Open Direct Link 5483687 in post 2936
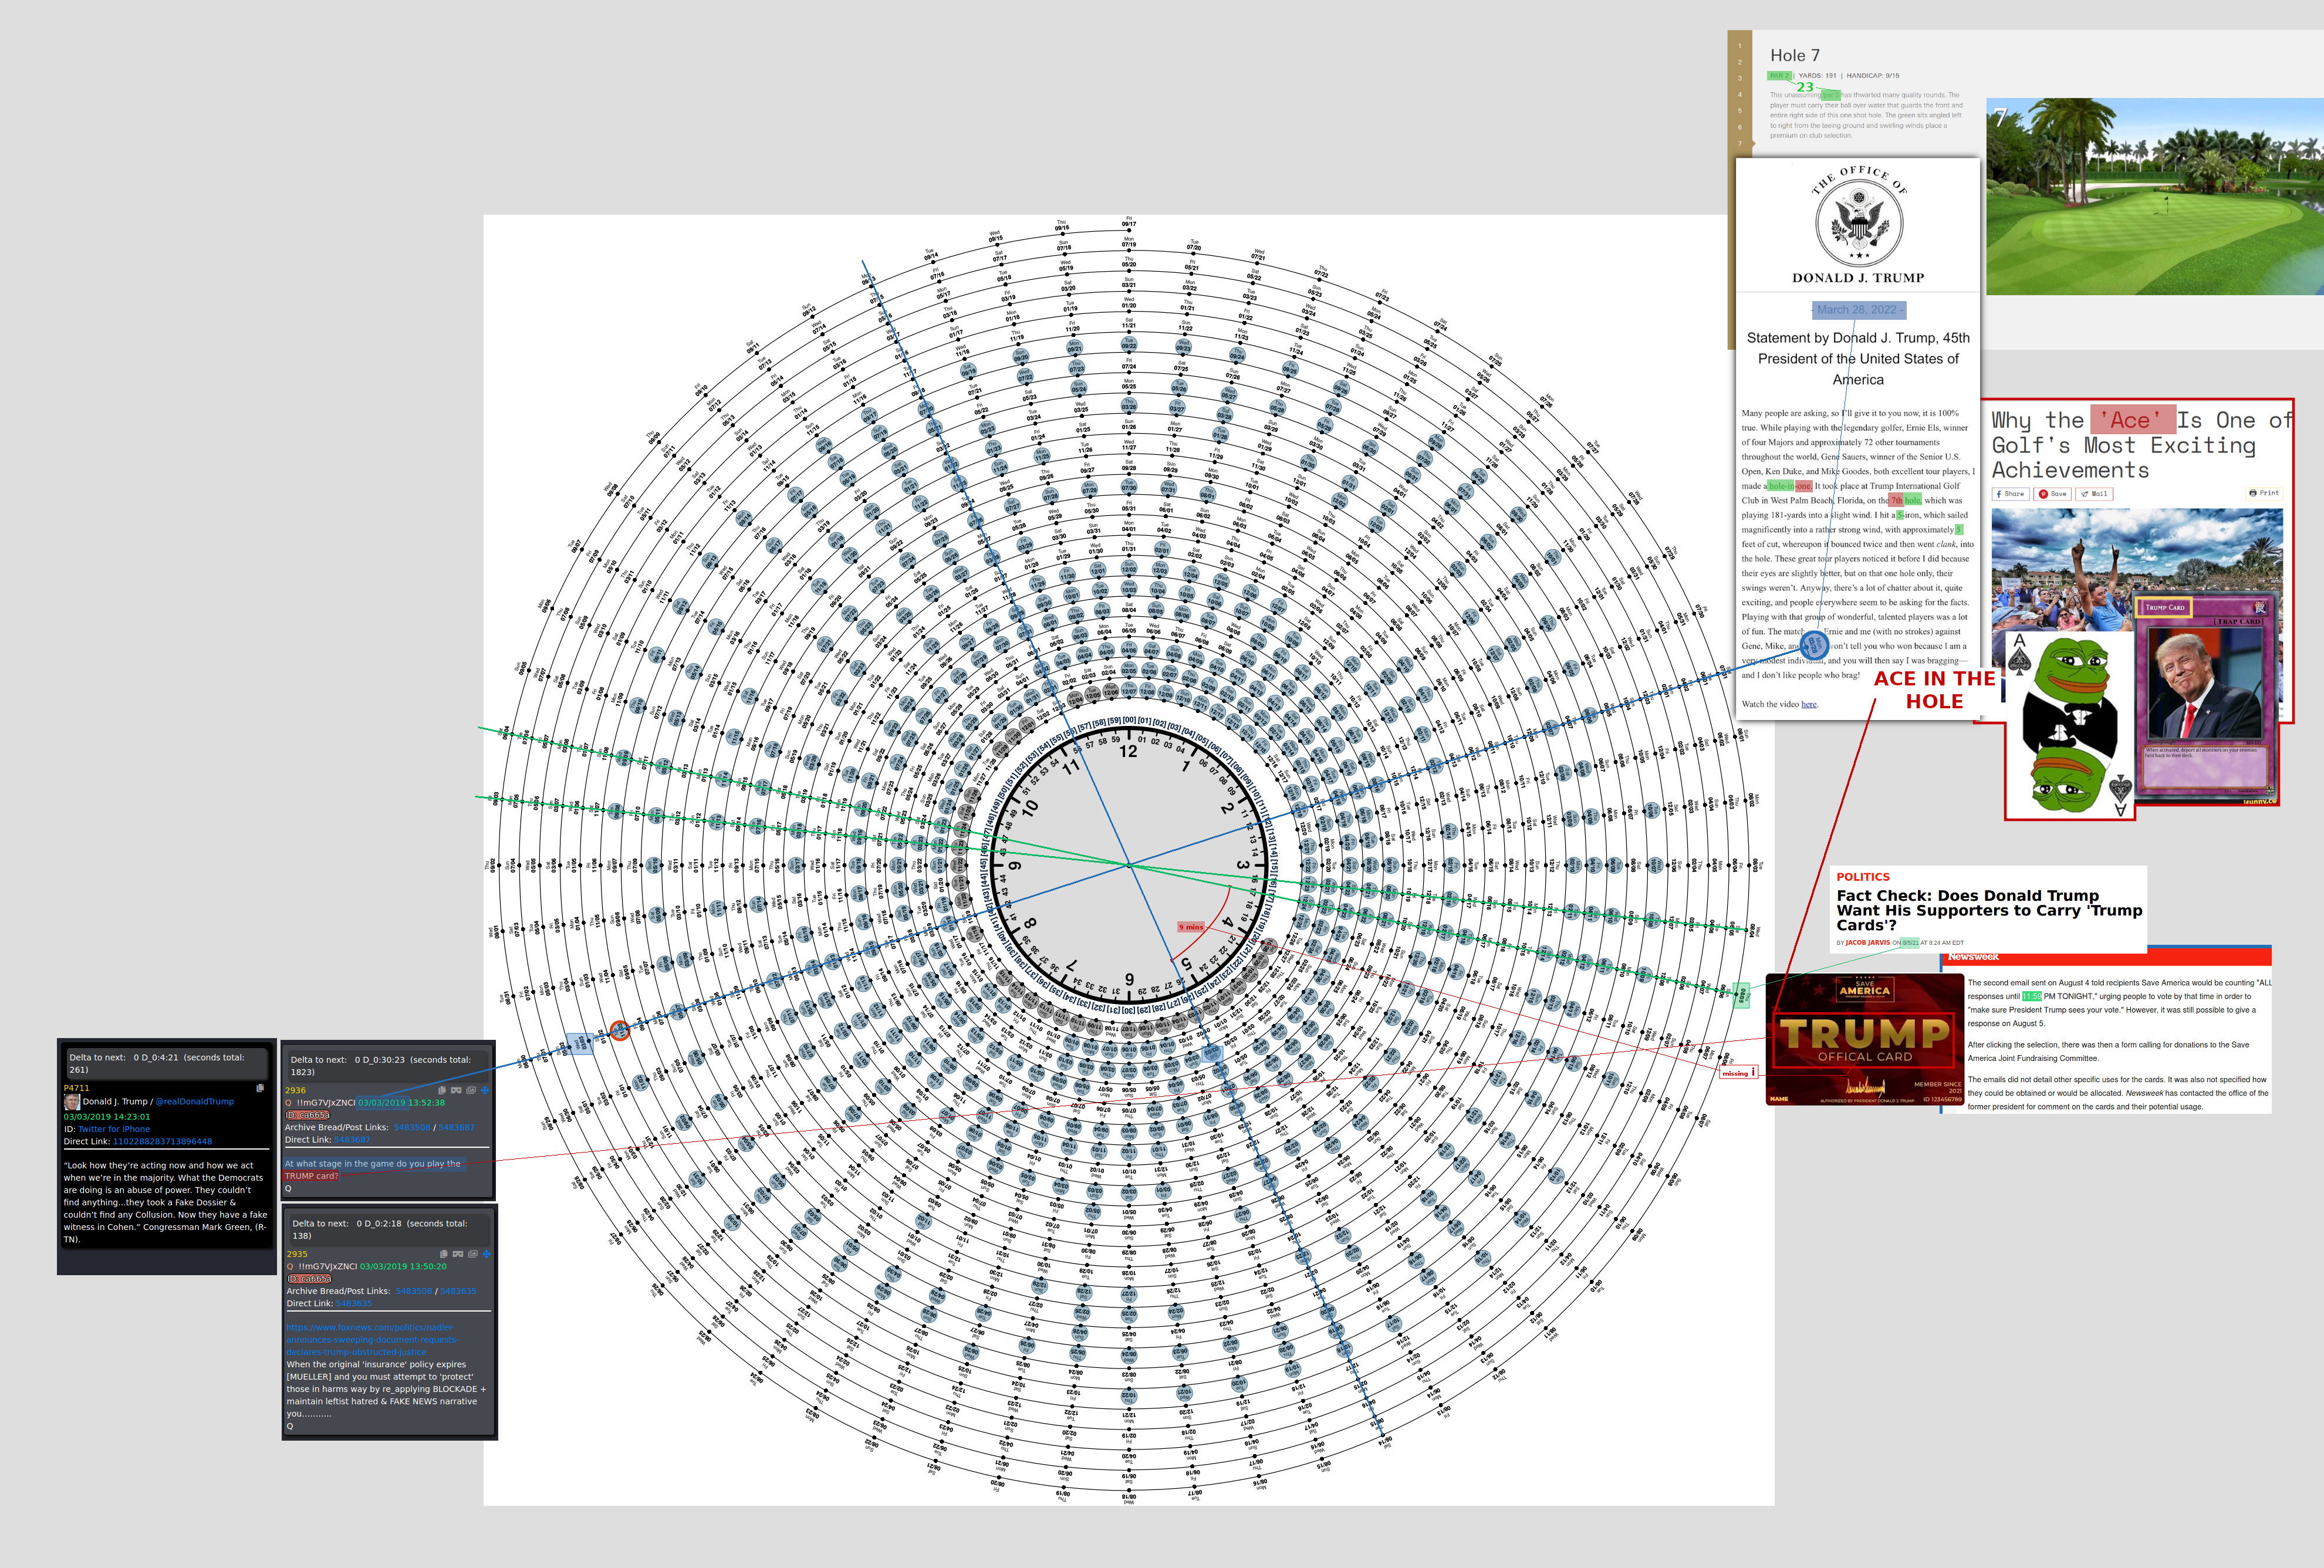The height and width of the screenshot is (1568, 2324). point(352,1139)
